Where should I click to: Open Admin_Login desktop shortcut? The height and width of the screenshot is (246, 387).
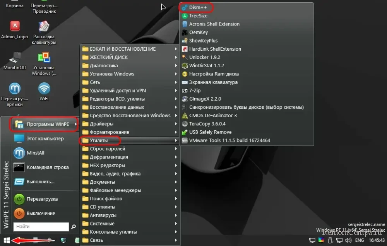(x=15, y=30)
